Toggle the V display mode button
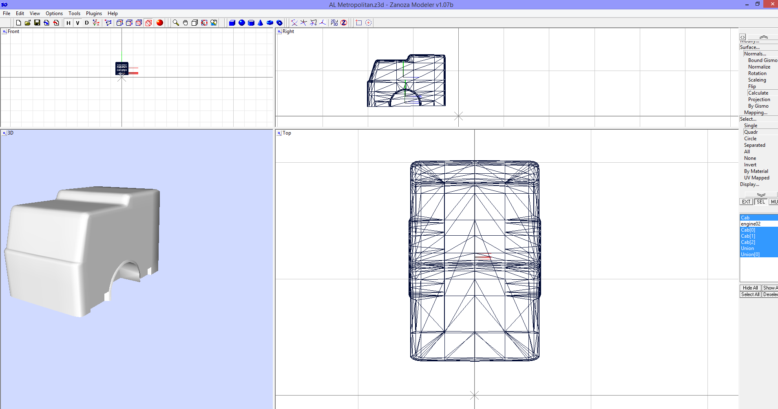778x409 pixels. click(77, 23)
